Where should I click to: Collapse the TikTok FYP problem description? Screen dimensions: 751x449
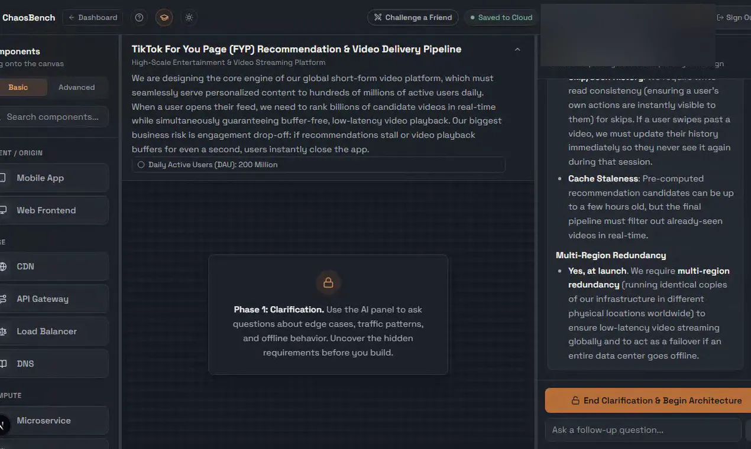517,50
